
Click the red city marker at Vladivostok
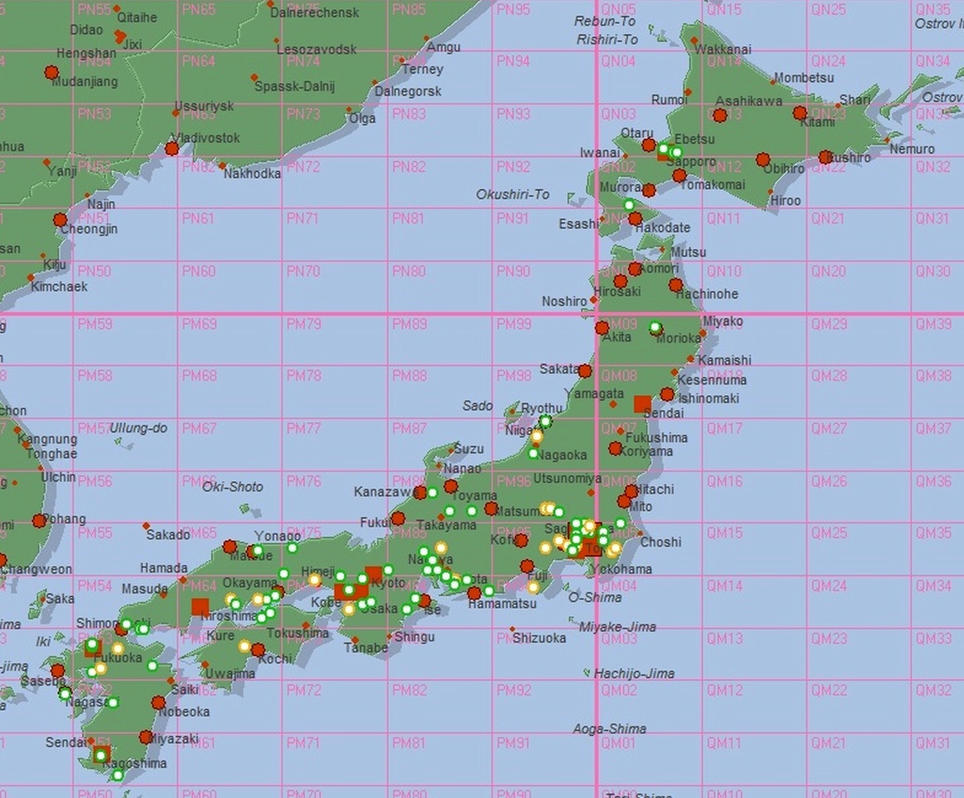click(x=172, y=149)
